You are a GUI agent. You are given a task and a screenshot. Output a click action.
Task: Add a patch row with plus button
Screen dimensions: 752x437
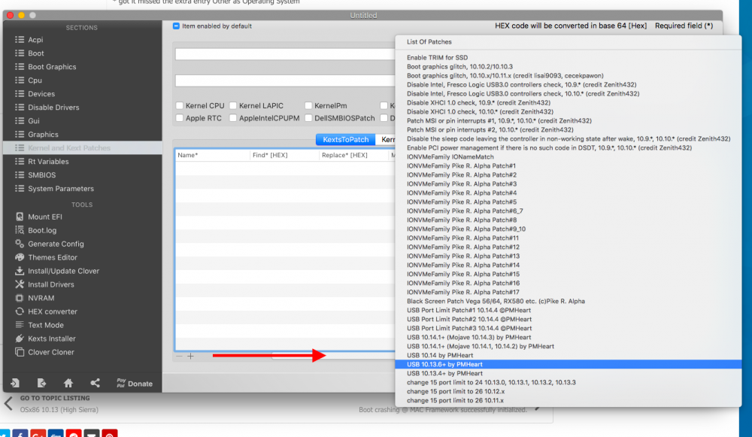[190, 356]
